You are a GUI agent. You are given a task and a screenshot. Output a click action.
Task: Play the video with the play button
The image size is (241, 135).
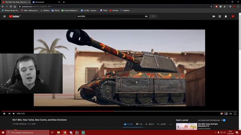click(4, 114)
